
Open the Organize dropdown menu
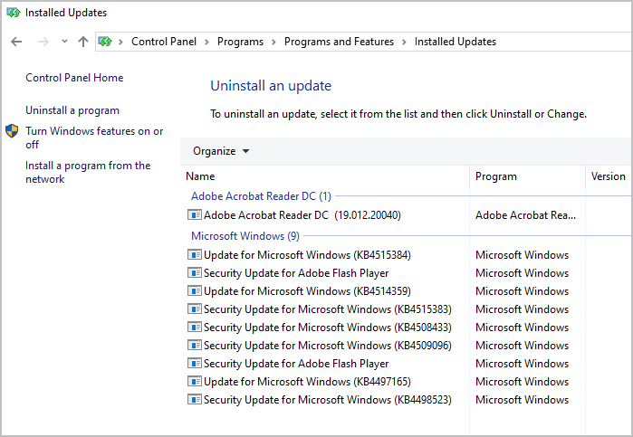tap(221, 151)
